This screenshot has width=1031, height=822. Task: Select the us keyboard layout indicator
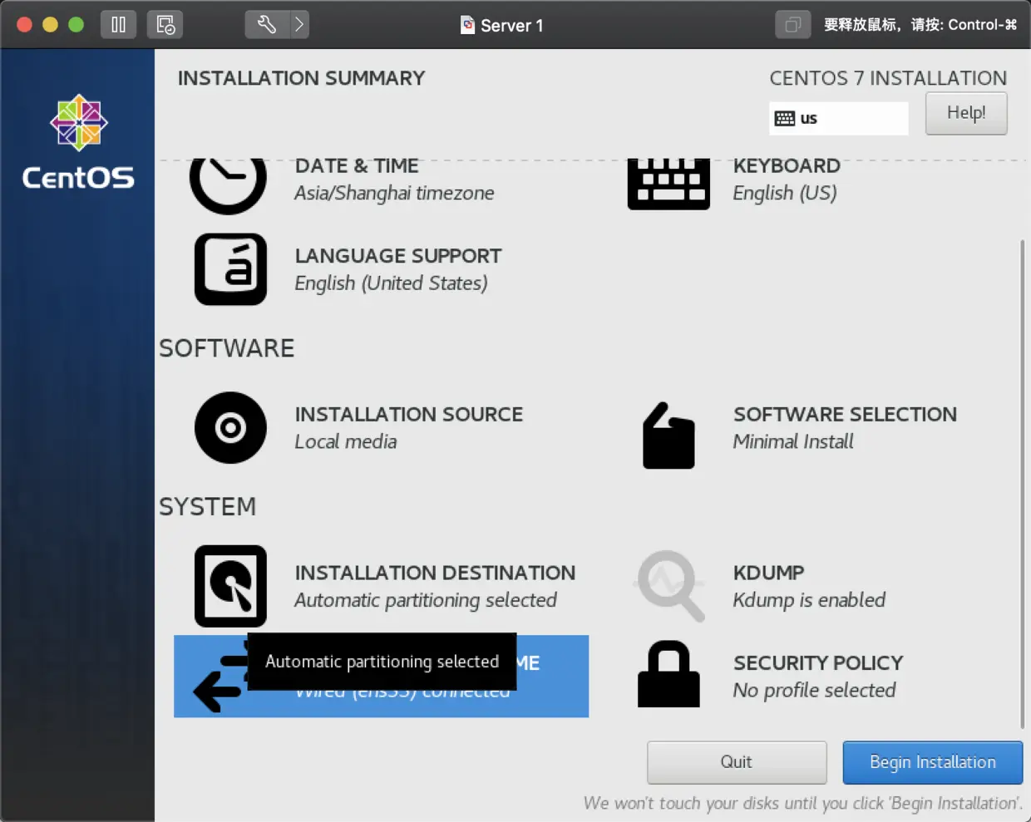pos(838,118)
